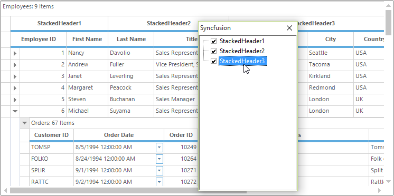Uncheck the StackedHeader1 checkbox
This screenshot has height=196, width=394.
click(x=213, y=41)
